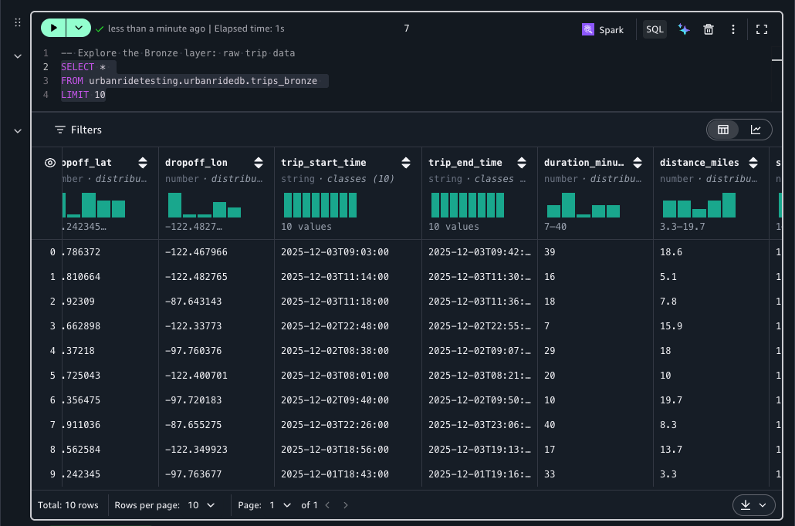Viewport: 795px width, 526px height.
Task: Collapse the results output section
Action: point(18,131)
